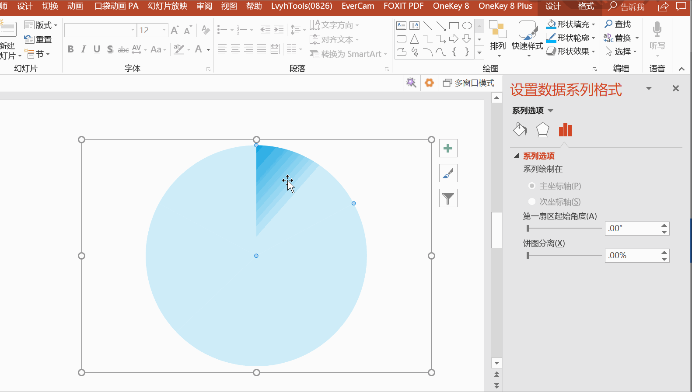This screenshot has width=692, height=392.
Task: Click the 重置 button
Action: tap(38, 39)
